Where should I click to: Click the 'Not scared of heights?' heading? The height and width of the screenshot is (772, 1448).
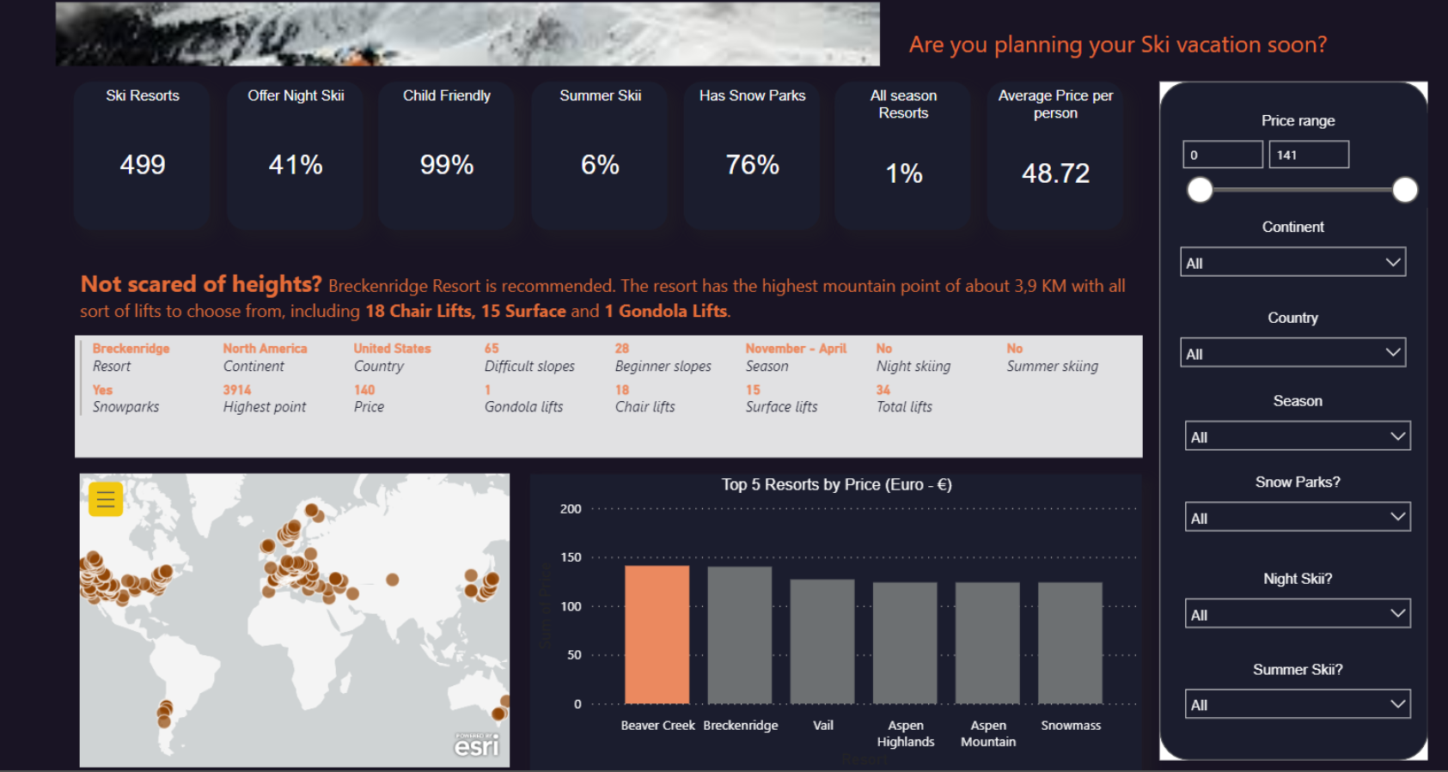(201, 284)
